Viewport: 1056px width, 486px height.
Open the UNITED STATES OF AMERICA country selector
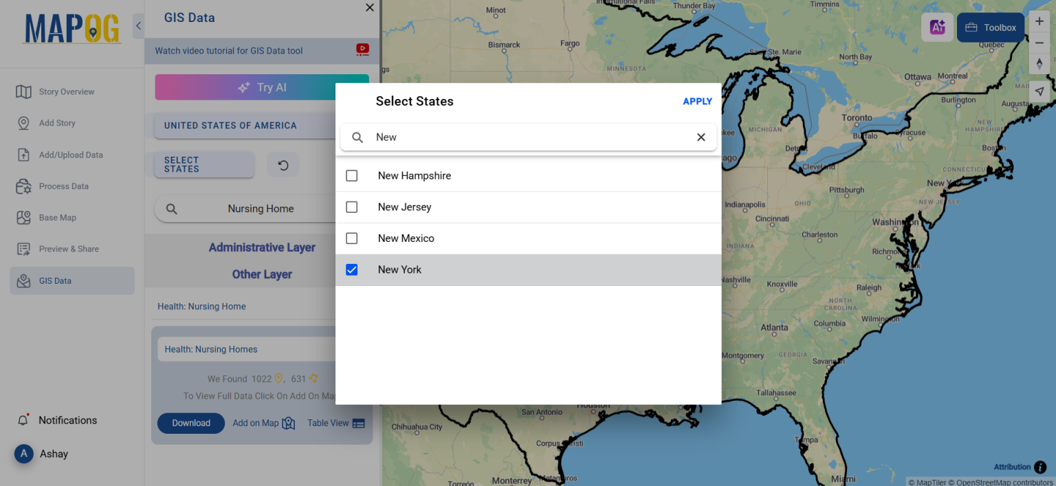tap(231, 126)
